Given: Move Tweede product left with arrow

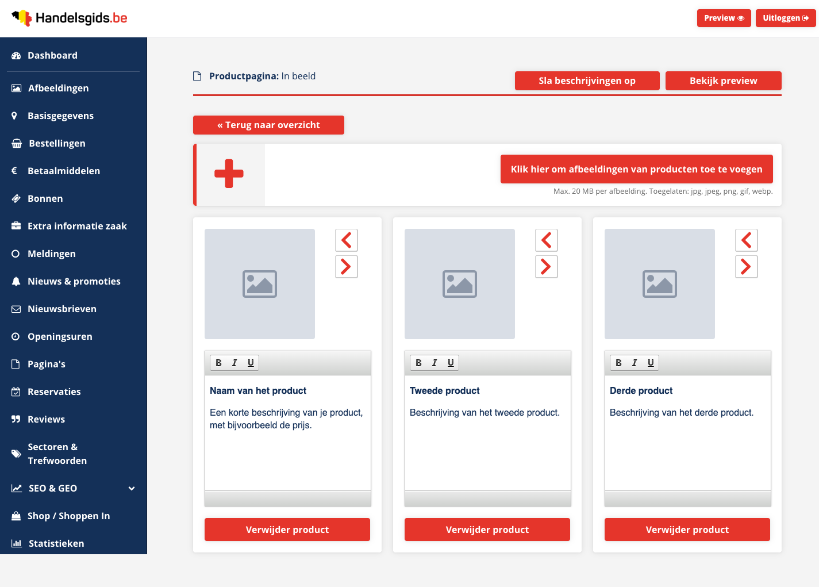Looking at the screenshot, I should 547,240.
